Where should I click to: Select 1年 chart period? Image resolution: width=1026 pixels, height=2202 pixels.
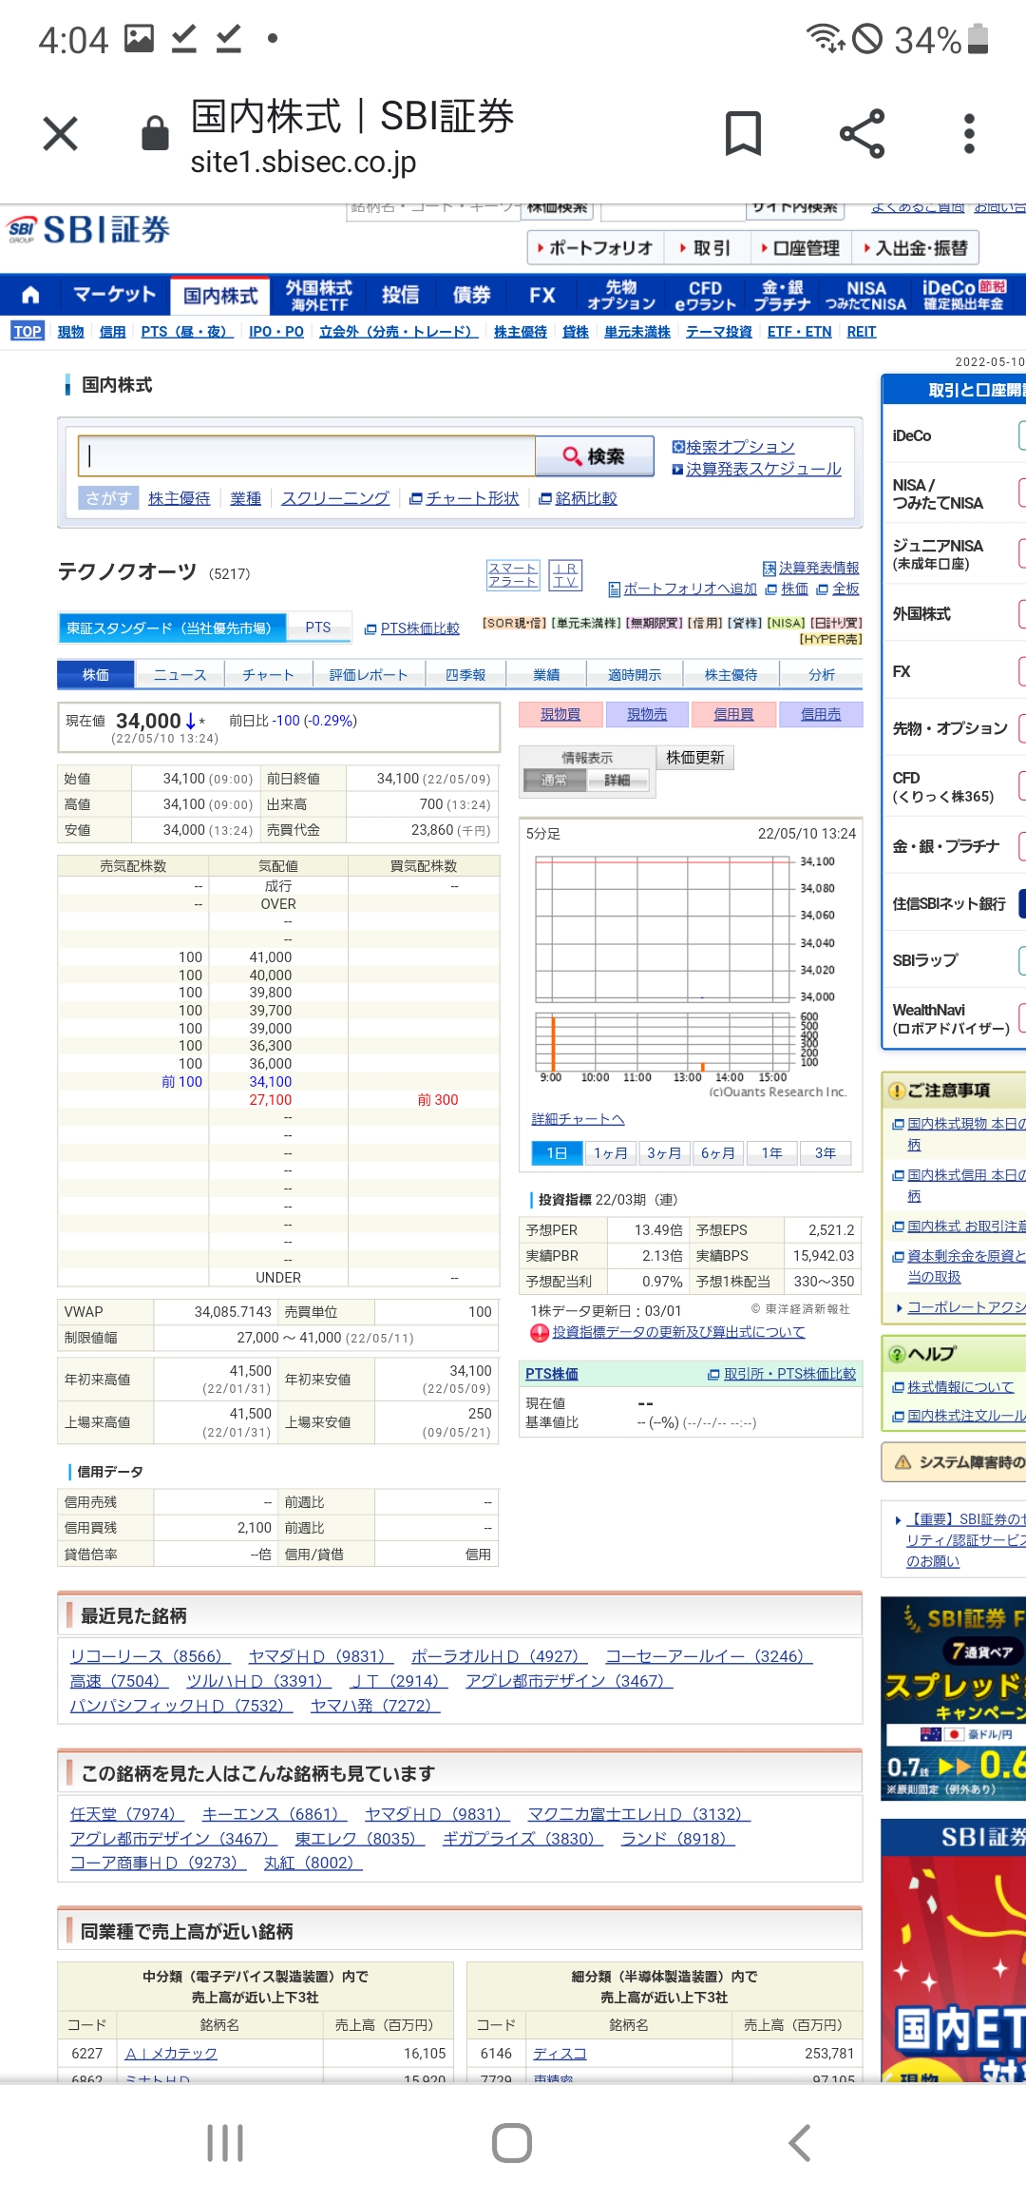(771, 1153)
